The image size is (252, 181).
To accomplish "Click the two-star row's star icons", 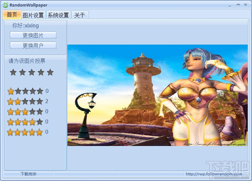I will pos(25,101).
